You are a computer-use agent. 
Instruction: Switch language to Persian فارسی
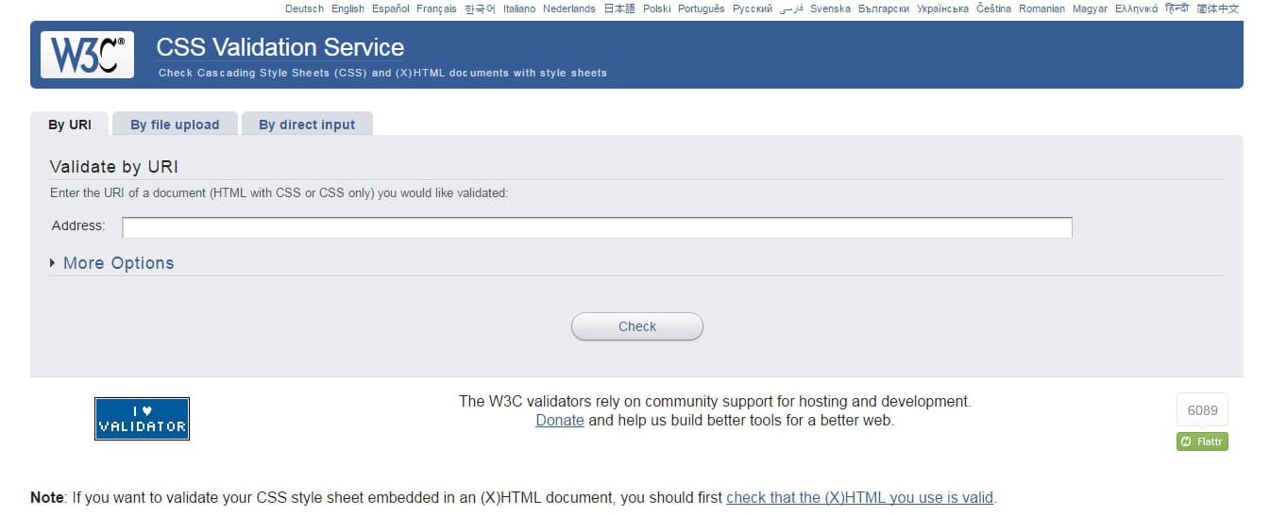pos(791,8)
